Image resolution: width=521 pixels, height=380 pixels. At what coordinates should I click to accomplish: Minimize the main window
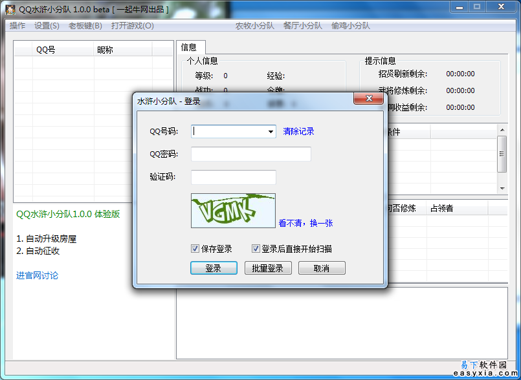460,7
